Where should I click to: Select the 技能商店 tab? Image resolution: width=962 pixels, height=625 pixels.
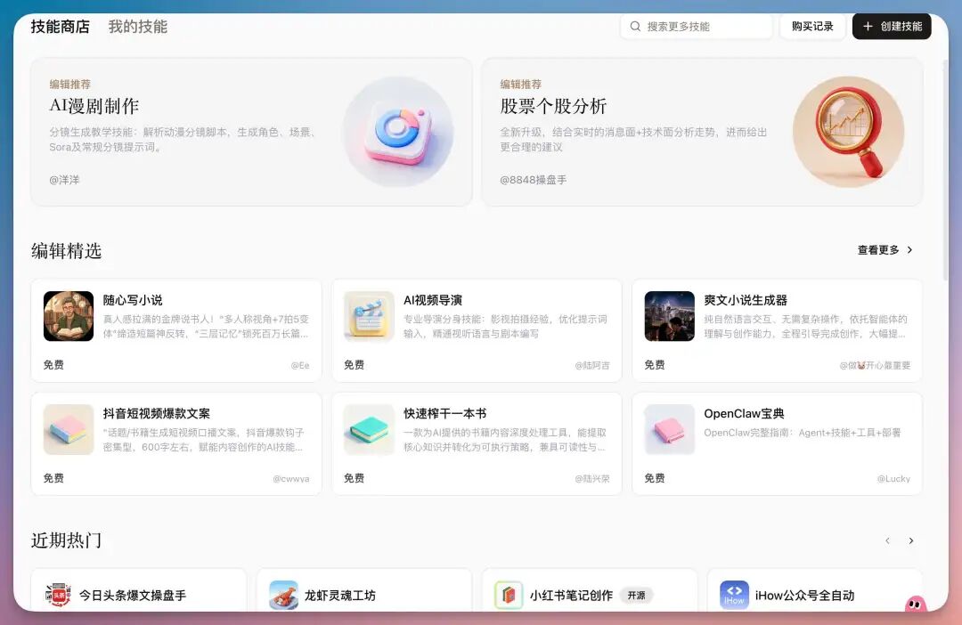click(59, 26)
